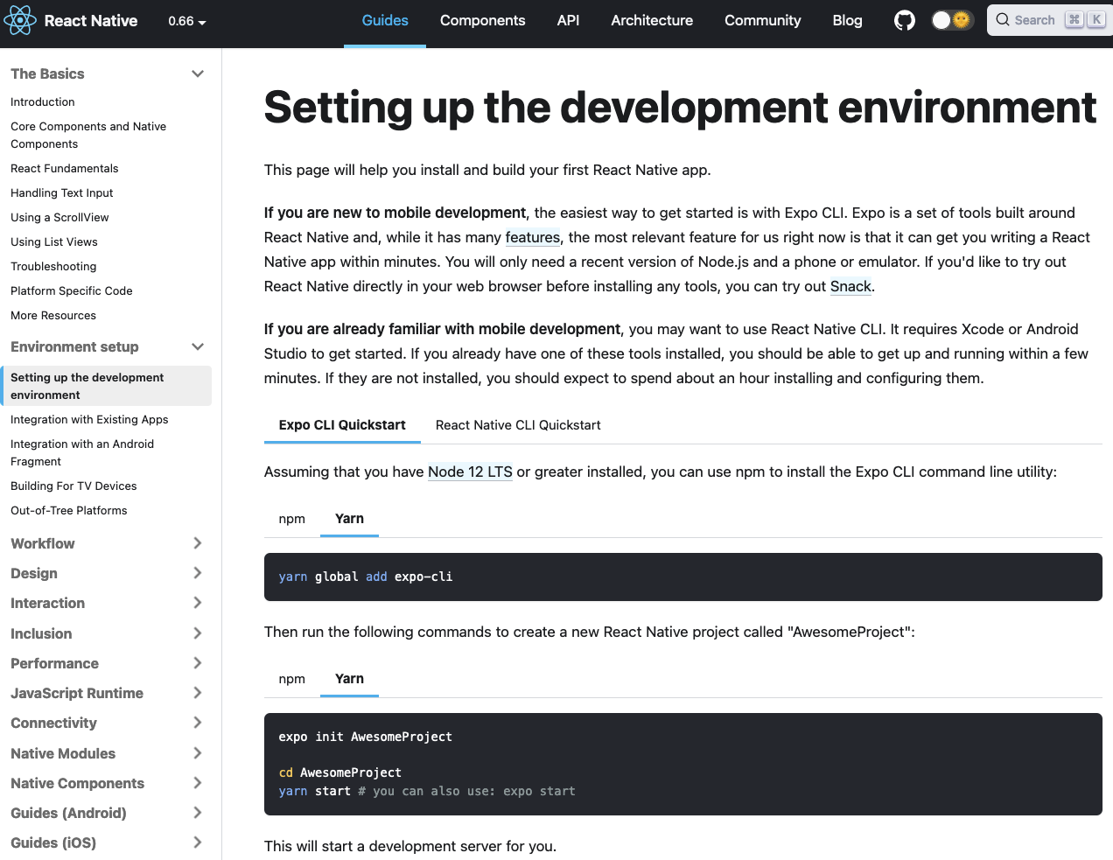Expand the JavaScript Runtime section chevron
The width and height of the screenshot is (1113, 860).
[x=198, y=693]
